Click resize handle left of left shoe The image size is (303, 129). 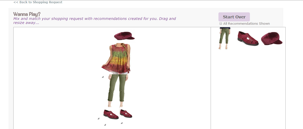99,118
